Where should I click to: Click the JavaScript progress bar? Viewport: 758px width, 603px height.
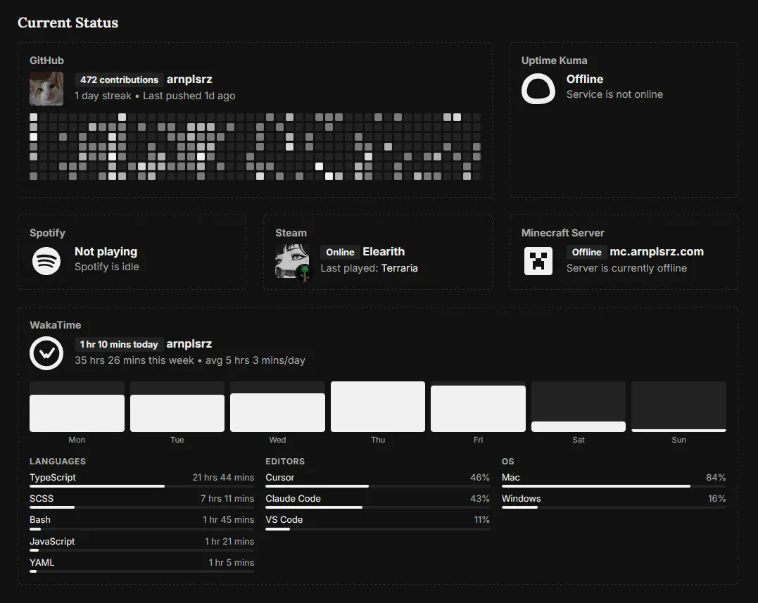[141, 550]
